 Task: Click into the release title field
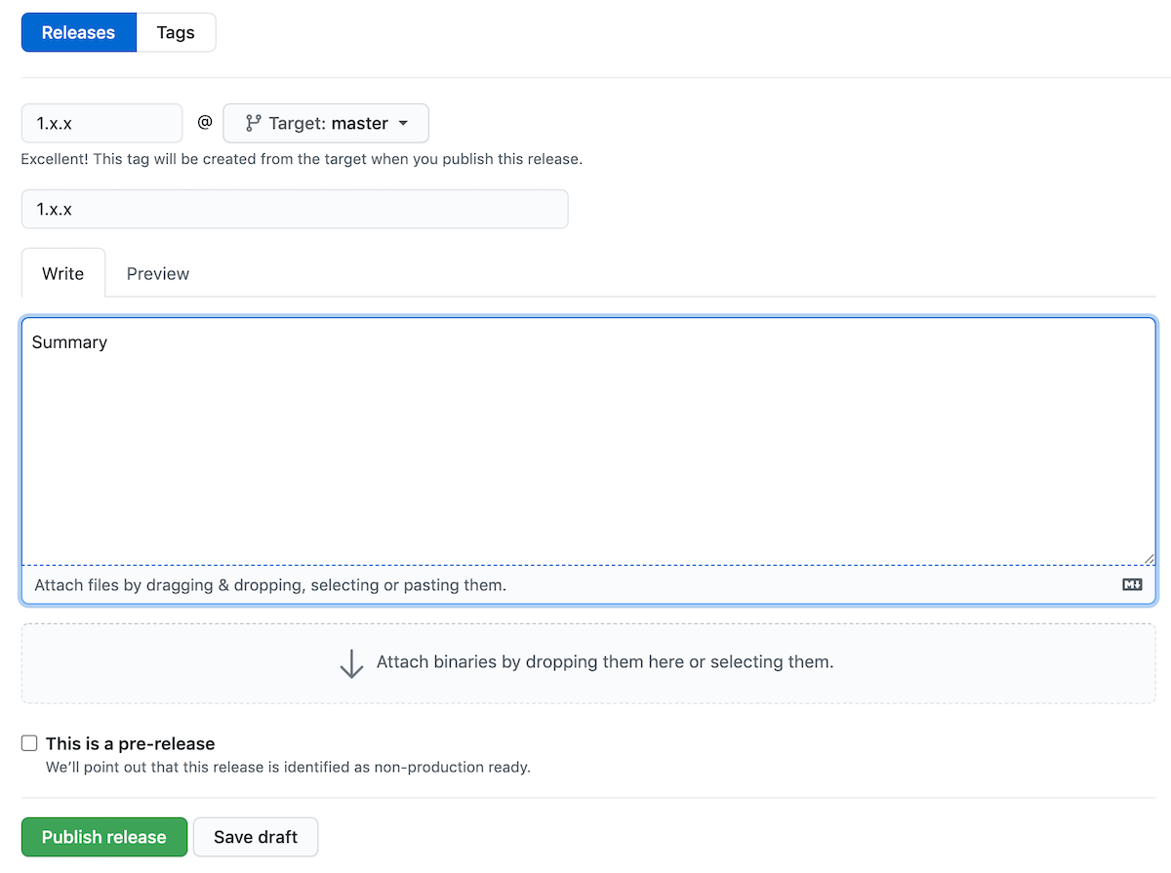point(294,209)
